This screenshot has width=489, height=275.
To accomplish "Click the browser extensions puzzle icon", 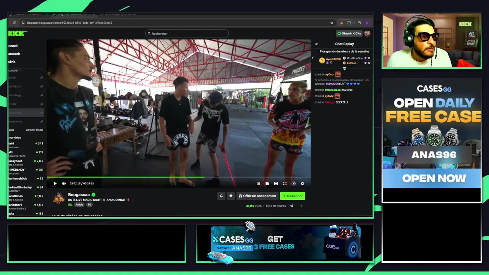I will (349, 23).
